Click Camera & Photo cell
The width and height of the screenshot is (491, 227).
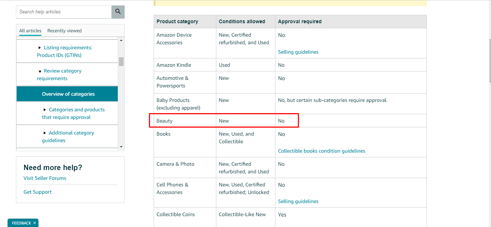[x=185, y=168]
